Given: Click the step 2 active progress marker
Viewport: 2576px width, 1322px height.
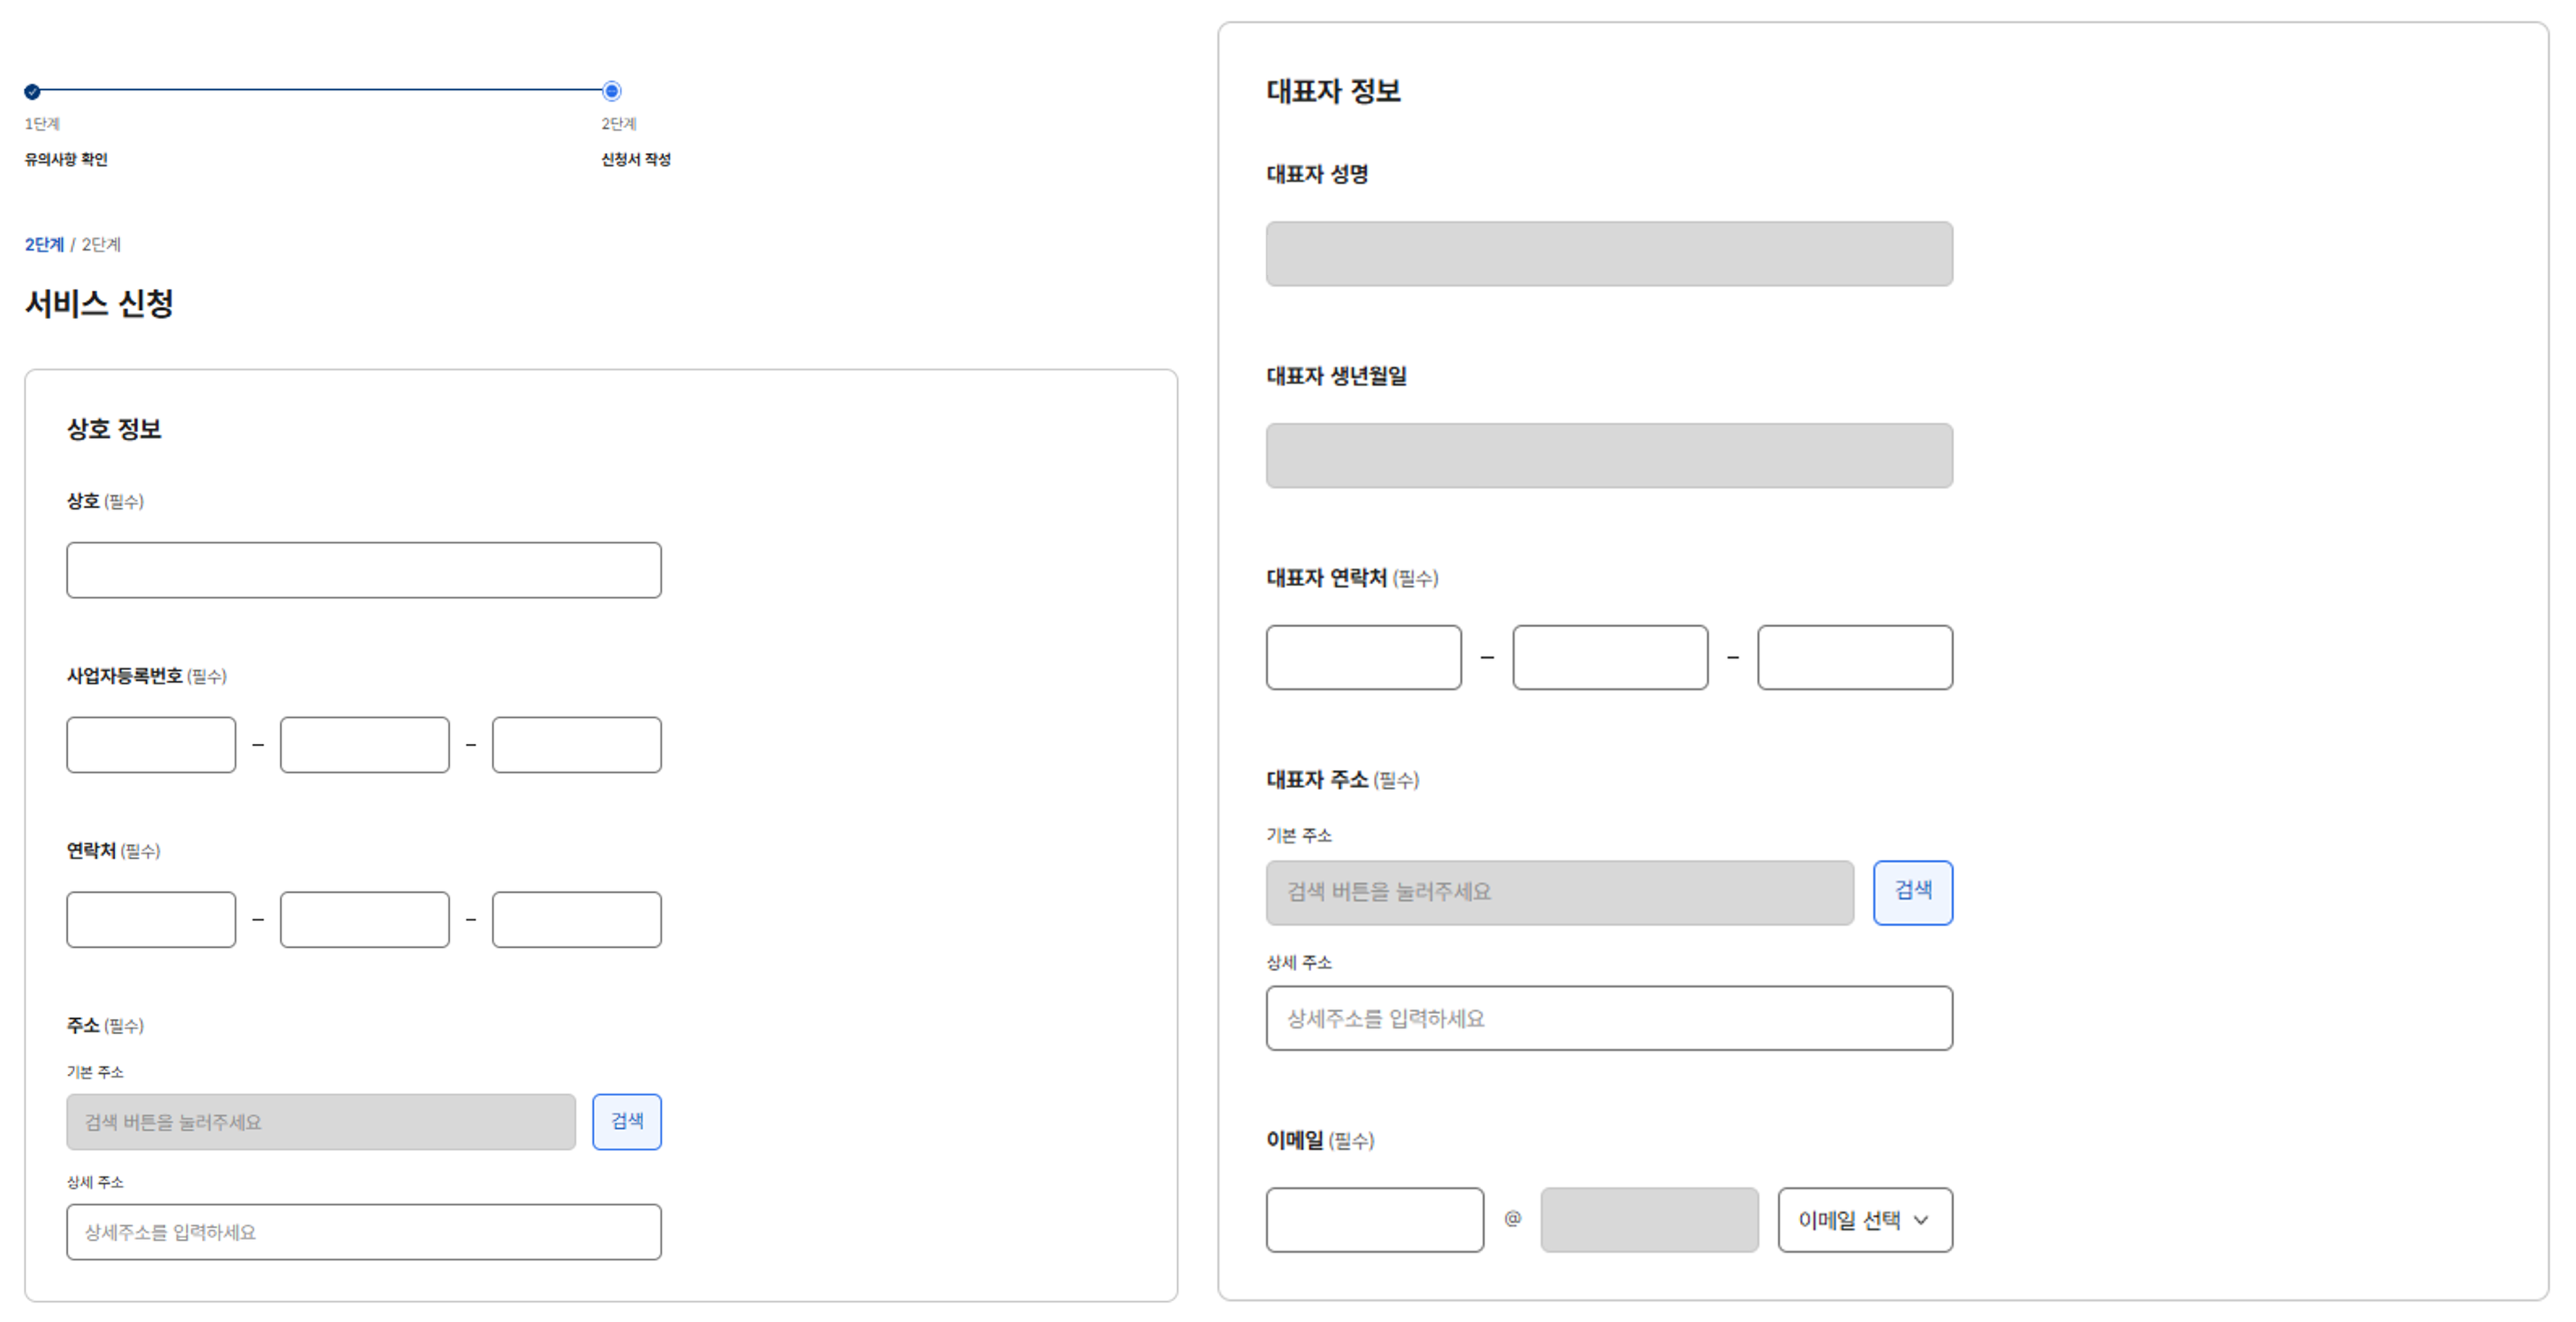Looking at the screenshot, I should (612, 91).
